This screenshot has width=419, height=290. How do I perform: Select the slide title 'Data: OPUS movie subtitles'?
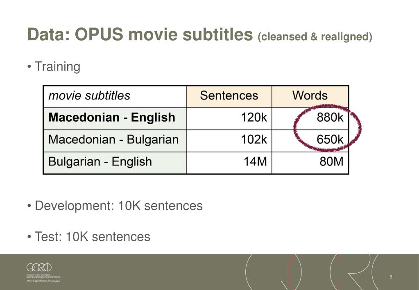click(140, 34)
